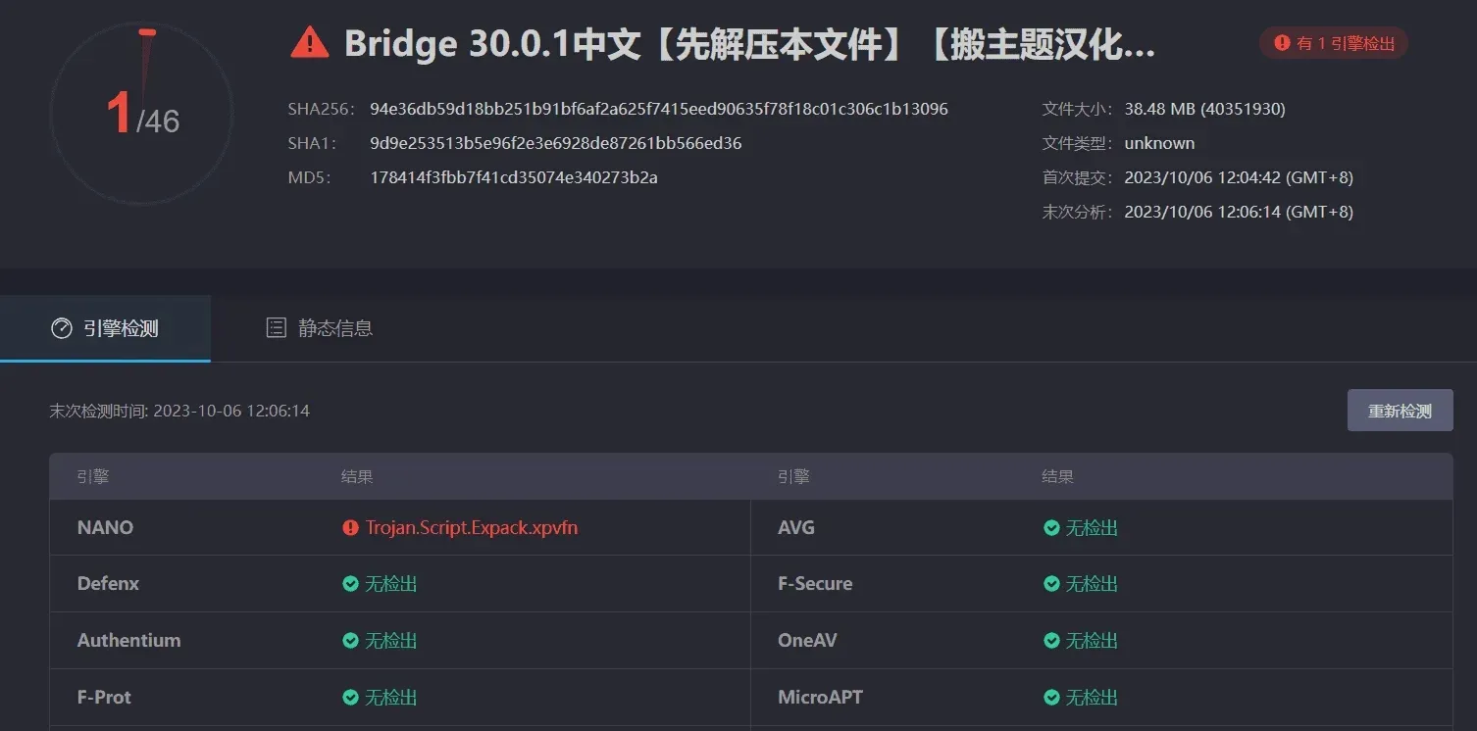The width and height of the screenshot is (1477, 731).
Task: Click the green check icon in Authentium row
Action: point(350,641)
